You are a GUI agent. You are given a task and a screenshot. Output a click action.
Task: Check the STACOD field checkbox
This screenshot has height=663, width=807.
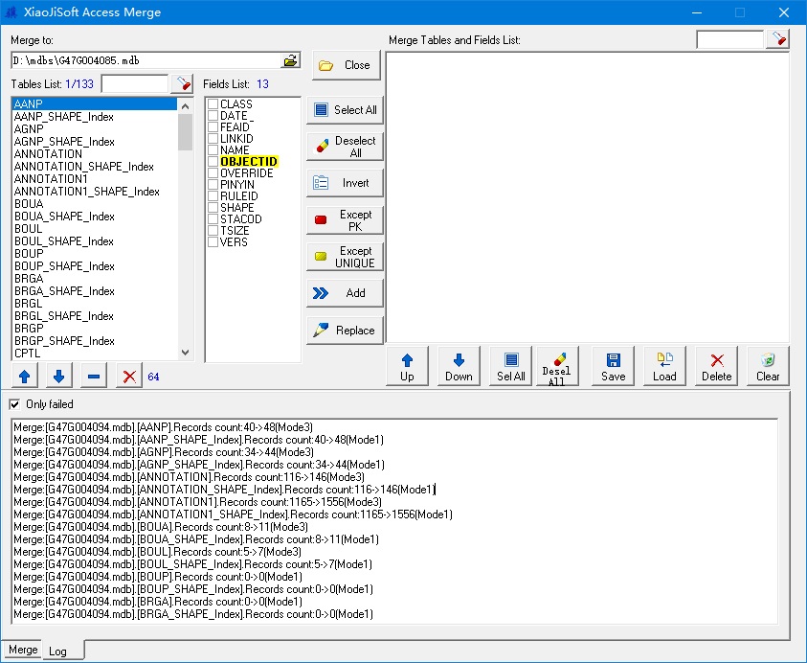coord(213,219)
